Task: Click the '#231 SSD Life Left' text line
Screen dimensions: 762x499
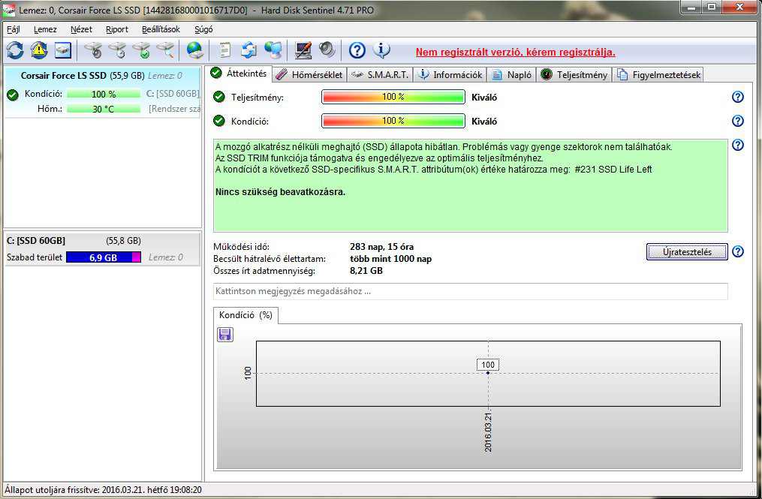Action: pyautogui.click(x=433, y=169)
